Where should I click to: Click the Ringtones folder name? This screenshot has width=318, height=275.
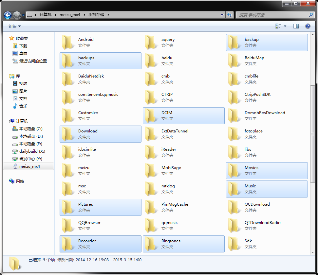pyautogui.click(x=171, y=241)
